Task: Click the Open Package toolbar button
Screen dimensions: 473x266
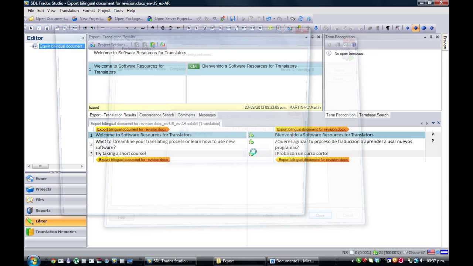Action: coord(125,18)
